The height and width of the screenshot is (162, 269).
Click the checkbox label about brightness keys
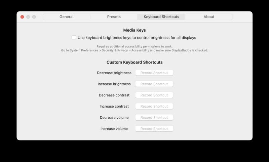click(x=137, y=38)
